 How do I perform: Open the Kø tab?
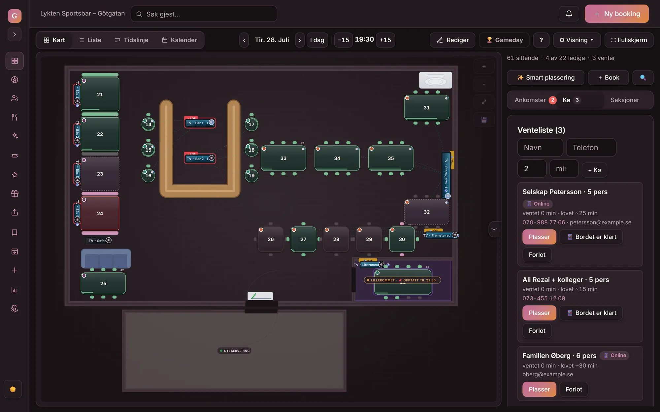pyautogui.click(x=571, y=100)
